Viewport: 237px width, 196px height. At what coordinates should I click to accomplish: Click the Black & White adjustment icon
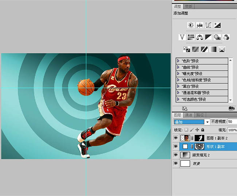(208, 37)
